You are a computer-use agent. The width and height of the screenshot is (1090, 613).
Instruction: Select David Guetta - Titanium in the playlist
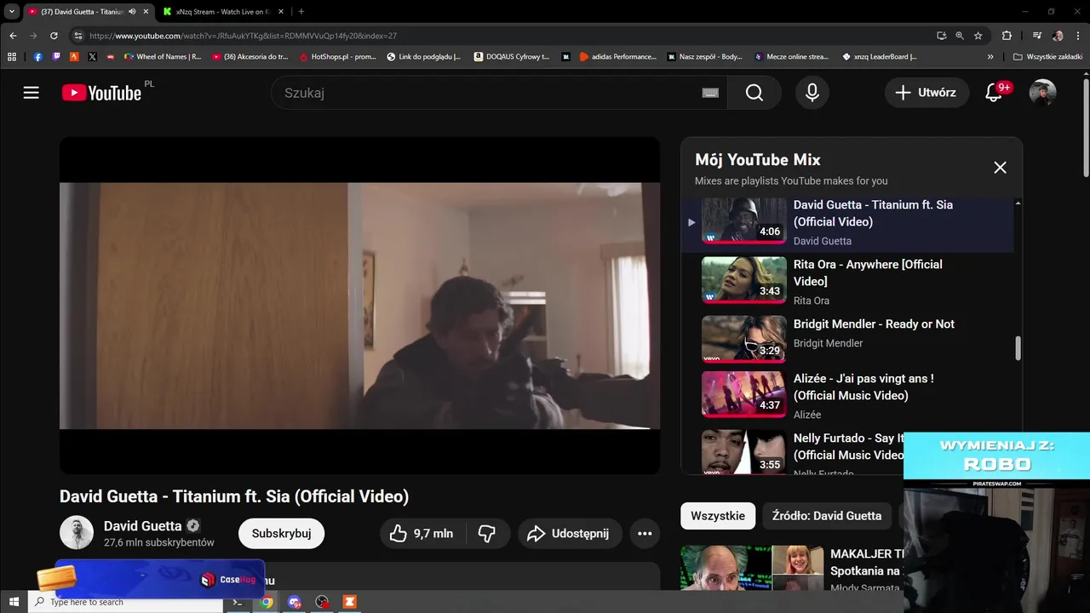847,223
